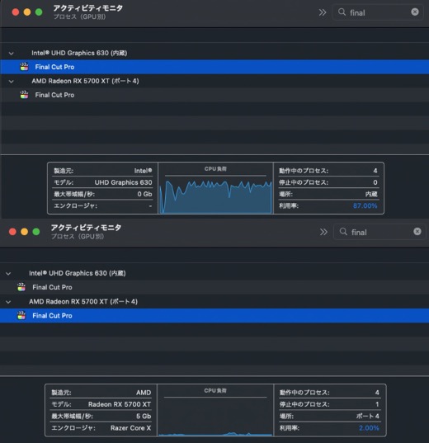Click top window title アクティビティモニタ
Image resolution: width=429 pixels, height=443 pixels.
[88, 8]
